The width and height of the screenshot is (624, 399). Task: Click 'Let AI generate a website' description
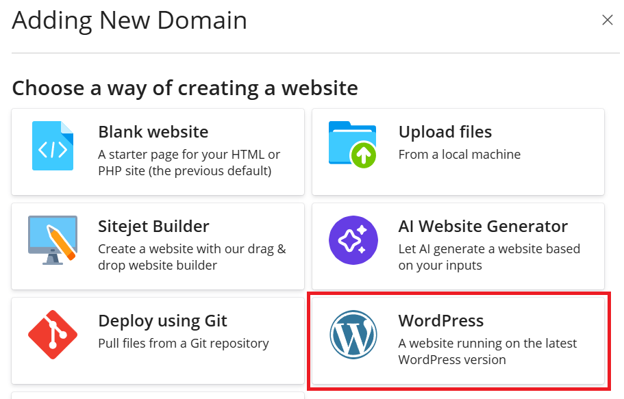pos(489,257)
